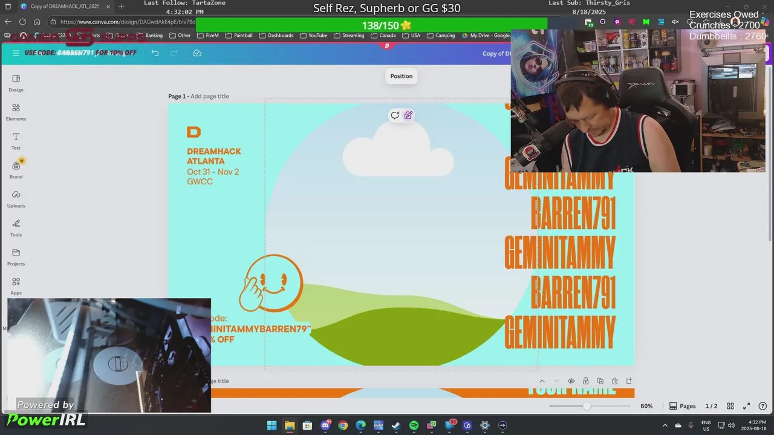Viewport: 774px width, 435px height.
Task: Move page down with the chevron arrow
Action: [556, 381]
